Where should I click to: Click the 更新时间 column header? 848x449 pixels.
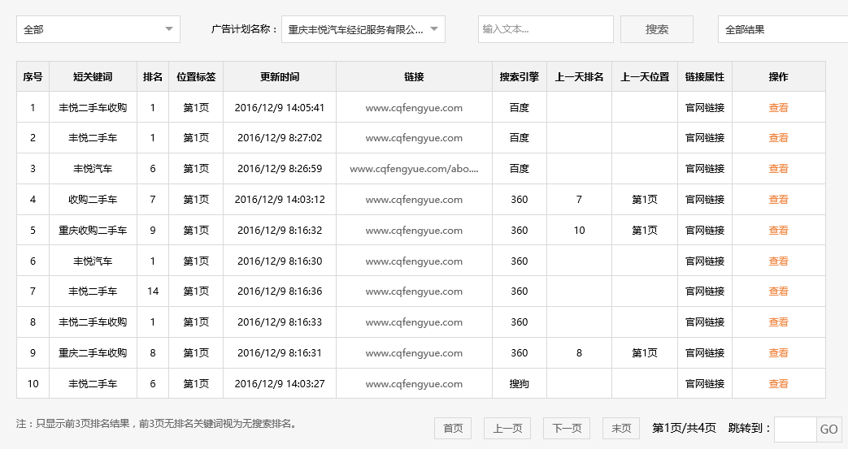[280, 76]
